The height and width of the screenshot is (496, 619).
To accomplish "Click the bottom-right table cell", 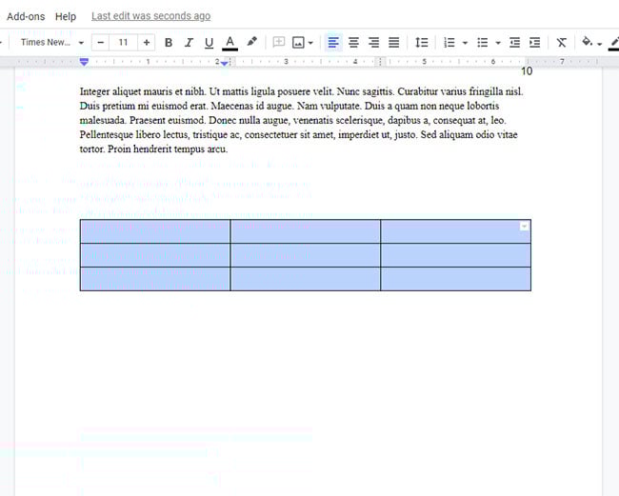I will tap(455, 279).
